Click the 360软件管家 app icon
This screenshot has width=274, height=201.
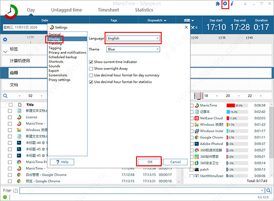click(197, 156)
